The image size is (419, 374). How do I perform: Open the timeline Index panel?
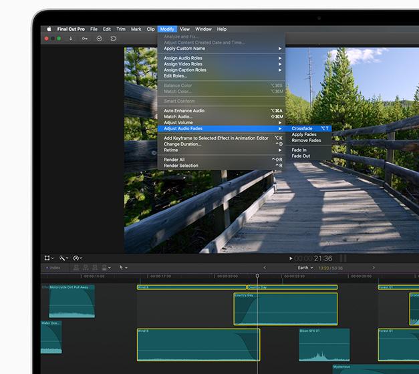click(53, 268)
